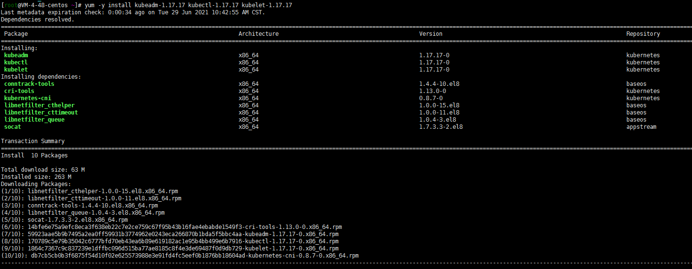Click the appstream repository for socat
The width and height of the screenshot is (692, 269).
pos(641,127)
